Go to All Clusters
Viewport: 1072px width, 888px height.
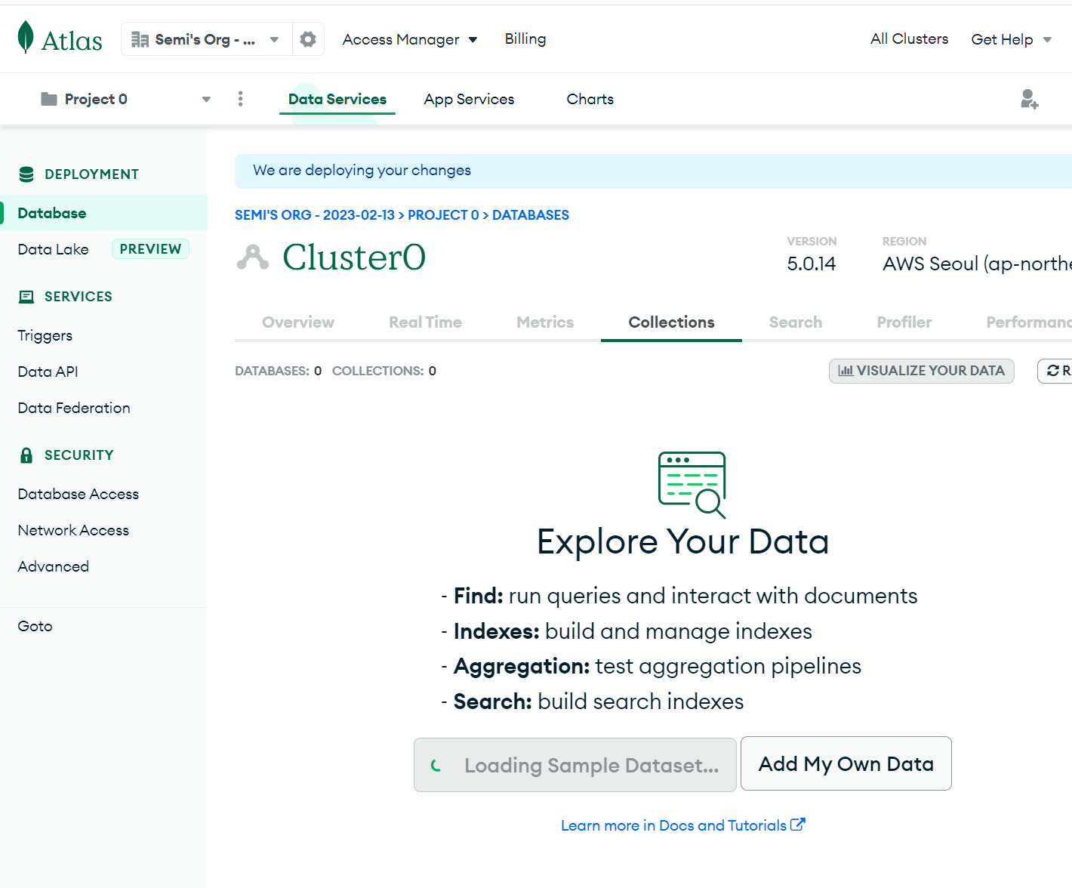(x=909, y=39)
